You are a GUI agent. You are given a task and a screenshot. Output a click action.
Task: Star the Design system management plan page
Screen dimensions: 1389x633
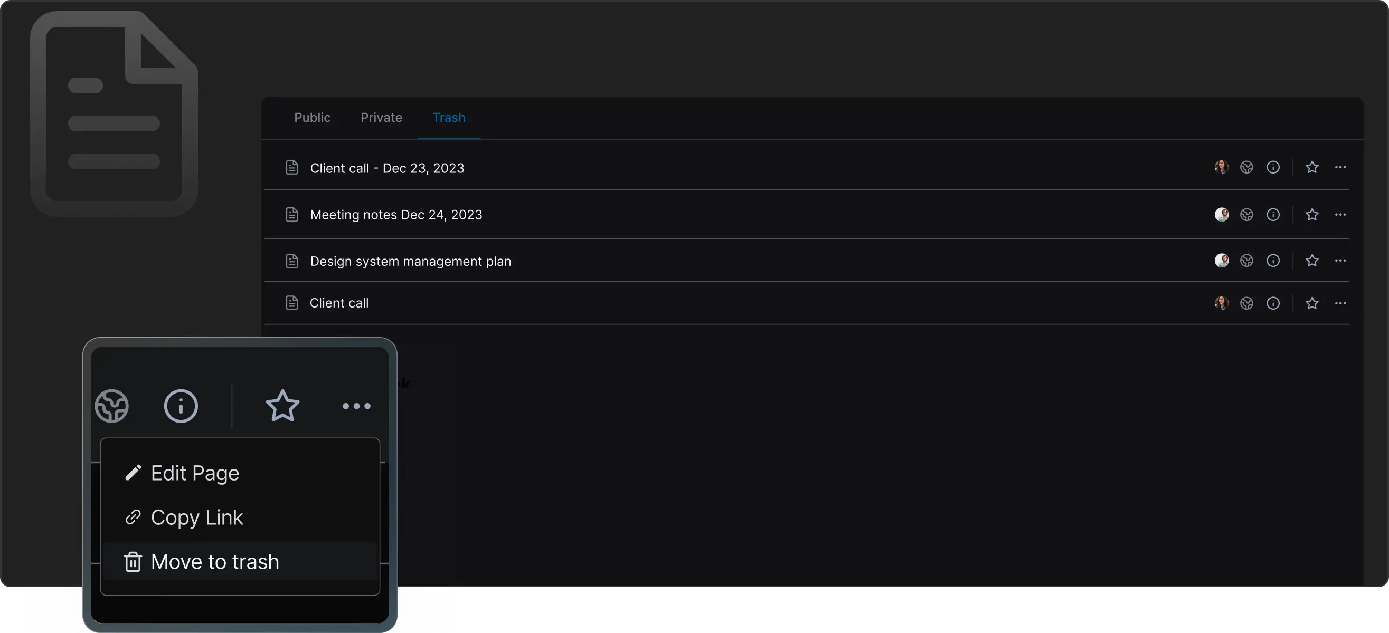click(1312, 261)
